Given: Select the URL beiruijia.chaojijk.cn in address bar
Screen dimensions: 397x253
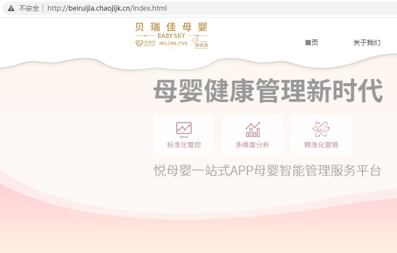Looking at the screenshot, I should coord(107,8).
